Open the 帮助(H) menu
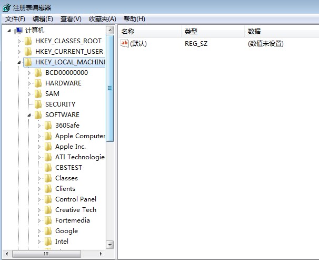 [x=134, y=19]
